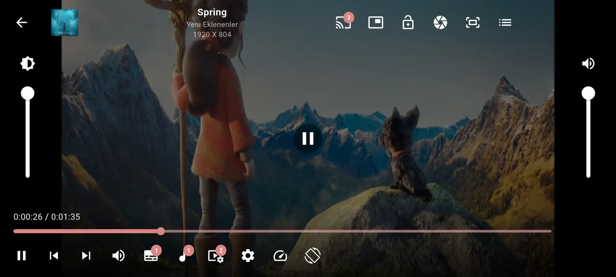Click the seek bar progress handle
This screenshot has width=616, height=277.
click(161, 231)
